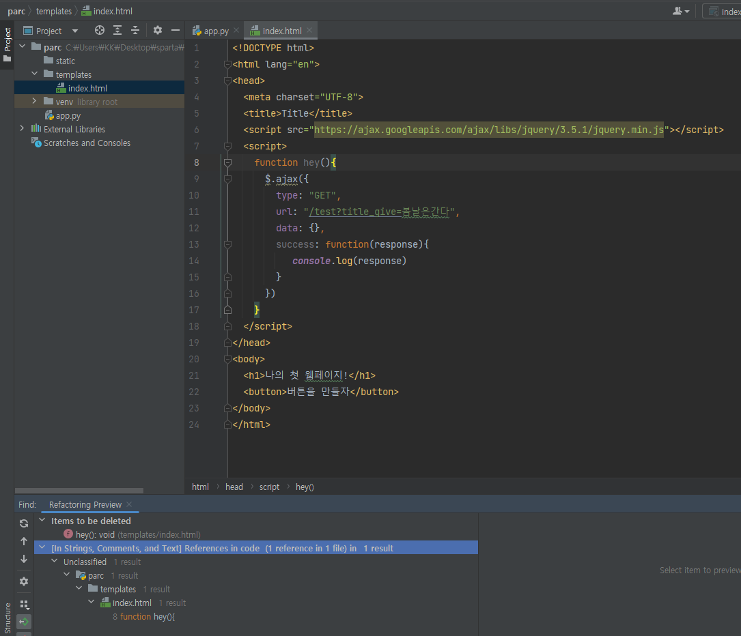
Task: Collapse the 'Items to be deleted' group
Action: [42, 520]
